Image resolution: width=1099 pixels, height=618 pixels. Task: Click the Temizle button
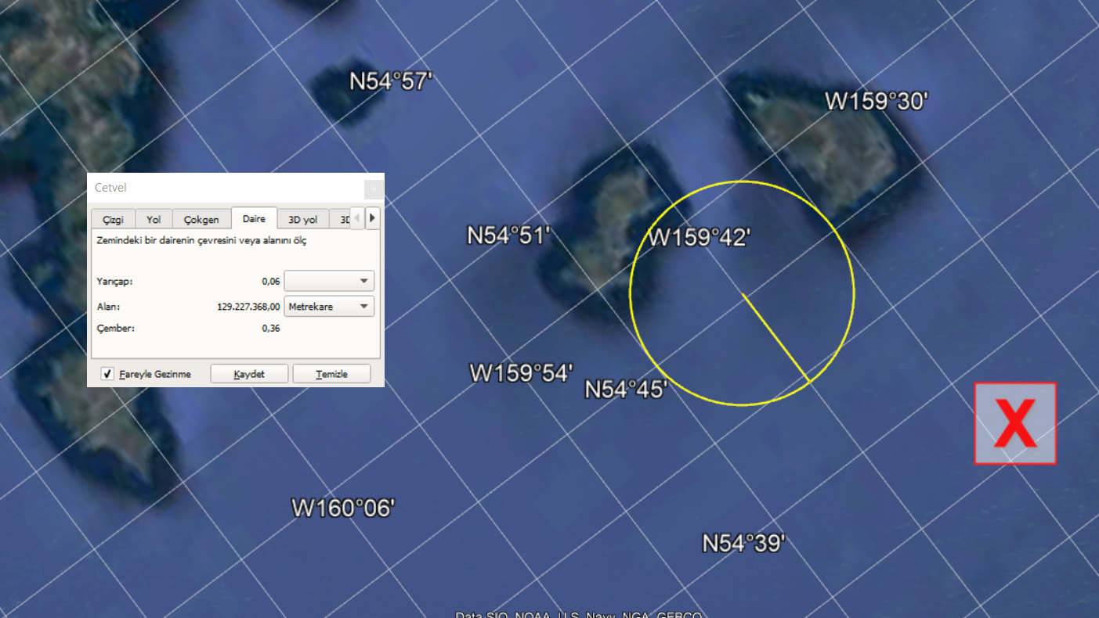[x=331, y=374]
